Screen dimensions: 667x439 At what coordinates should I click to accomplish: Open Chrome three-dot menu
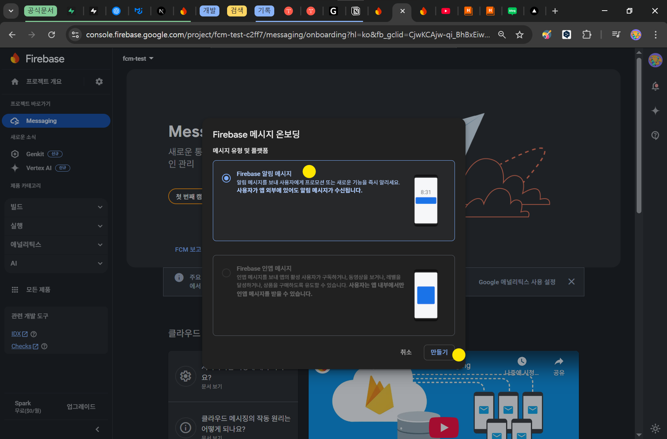point(655,35)
